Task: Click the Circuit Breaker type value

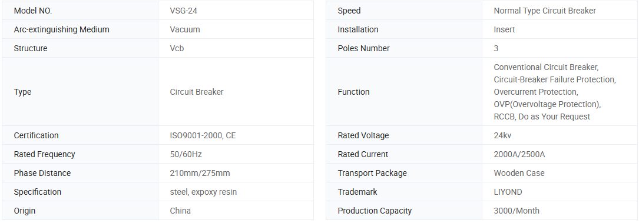Action: [x=197, y=92]
